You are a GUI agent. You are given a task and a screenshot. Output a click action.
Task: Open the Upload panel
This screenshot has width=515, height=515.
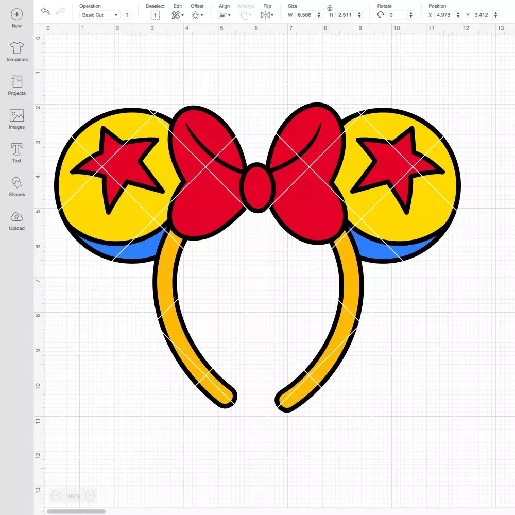point(17,220)
